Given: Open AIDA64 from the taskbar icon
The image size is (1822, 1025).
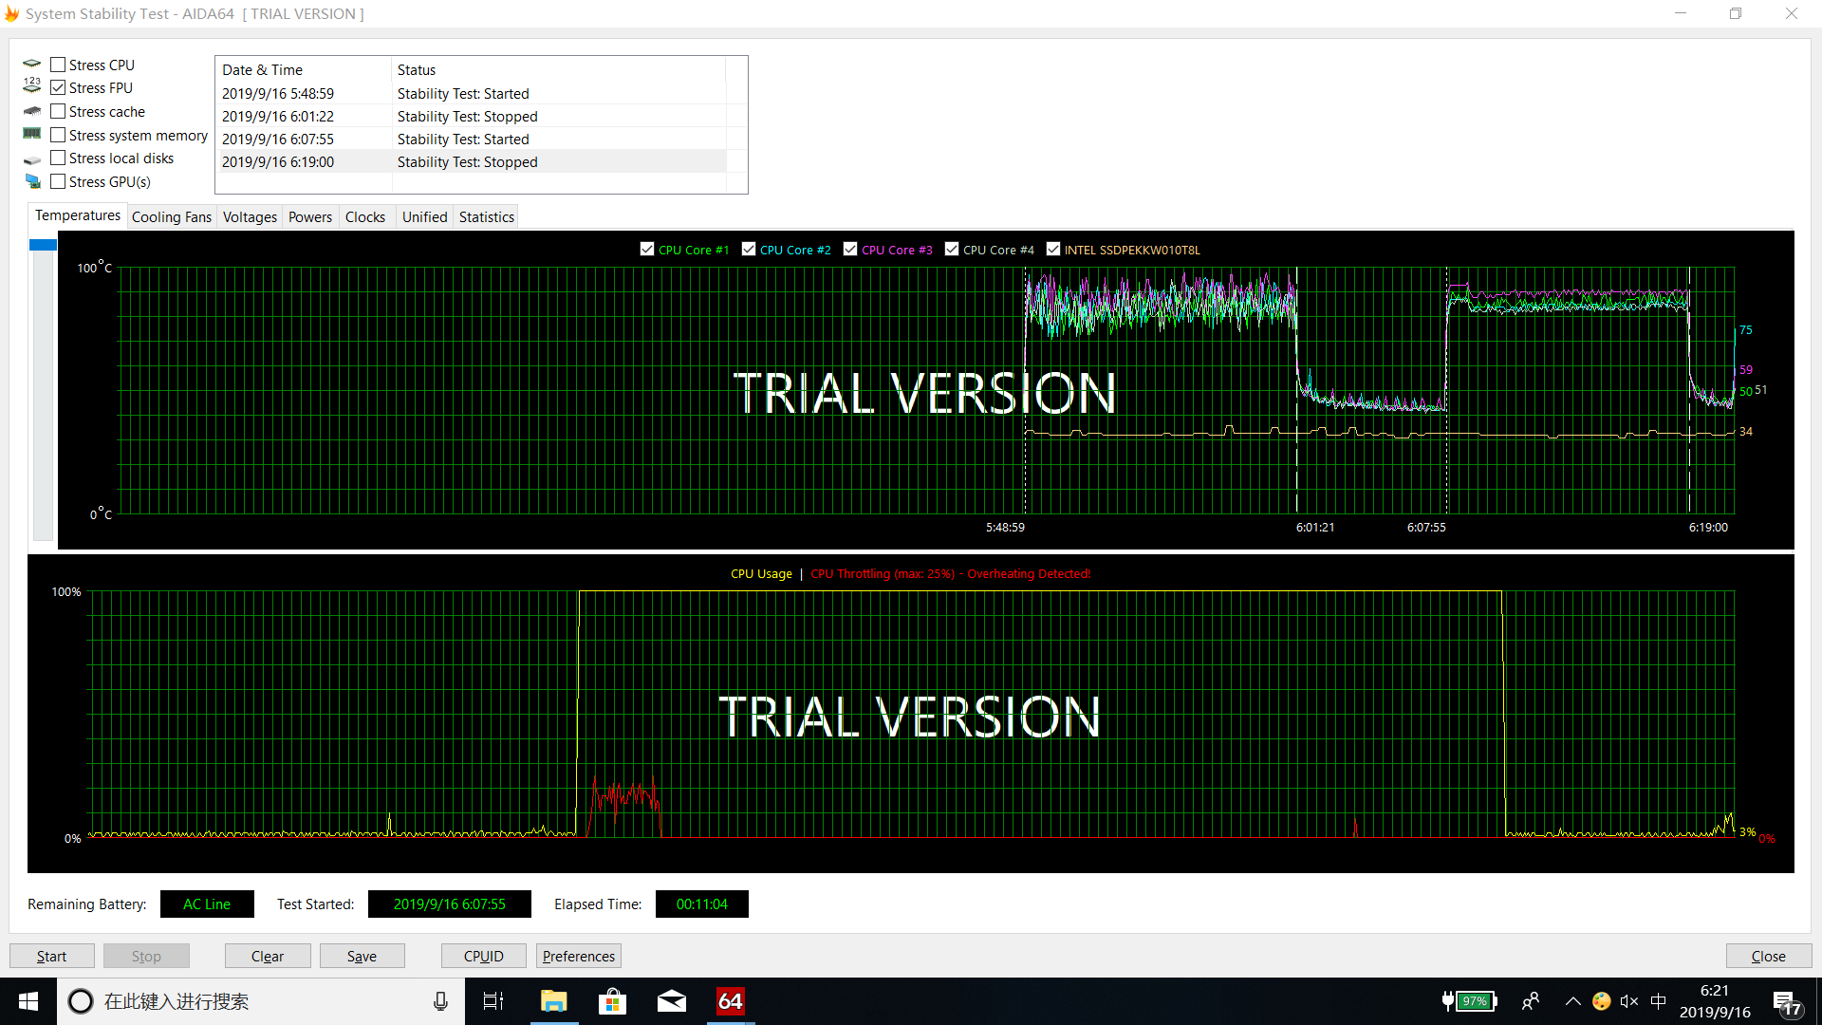Looking at the screenshot, I should pos(730,1001).
